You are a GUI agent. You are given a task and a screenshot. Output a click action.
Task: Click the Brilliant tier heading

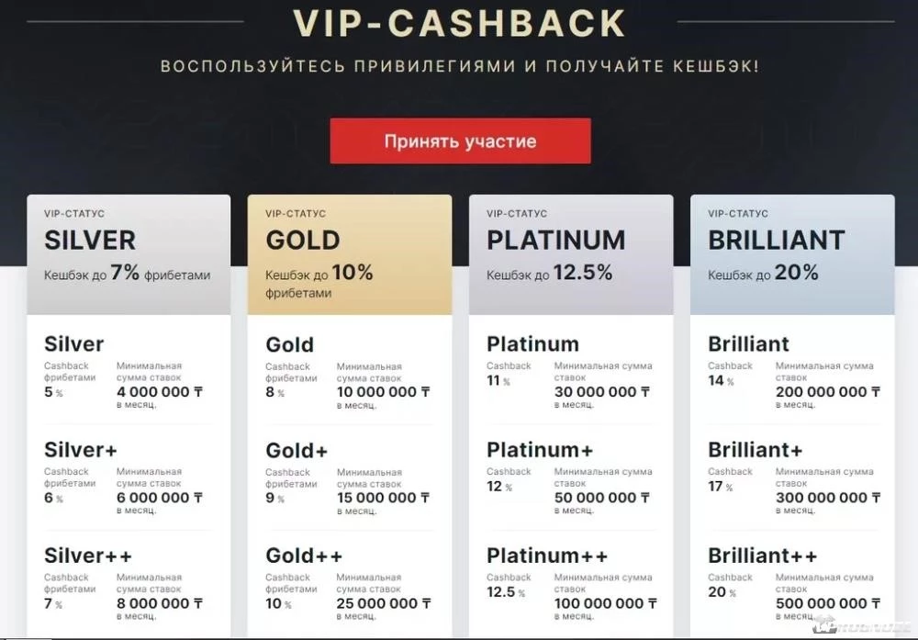[x=748, y=343]
